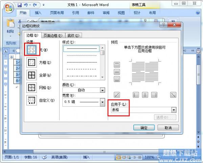Select the solid line style
Image resolution: width=203 pixels, height=163 pixels.
81,49
